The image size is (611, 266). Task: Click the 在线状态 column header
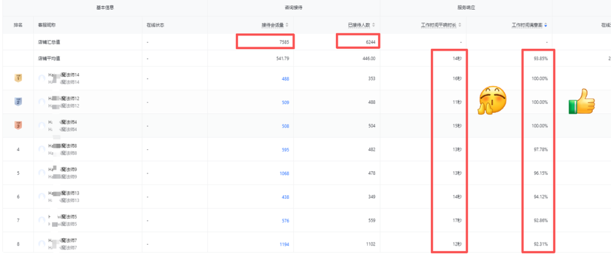point(155,25)
